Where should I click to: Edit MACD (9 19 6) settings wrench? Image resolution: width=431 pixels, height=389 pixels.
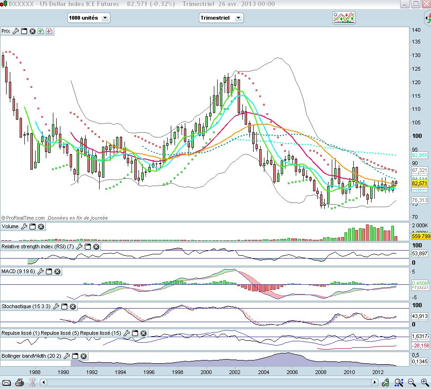[40, 272]
